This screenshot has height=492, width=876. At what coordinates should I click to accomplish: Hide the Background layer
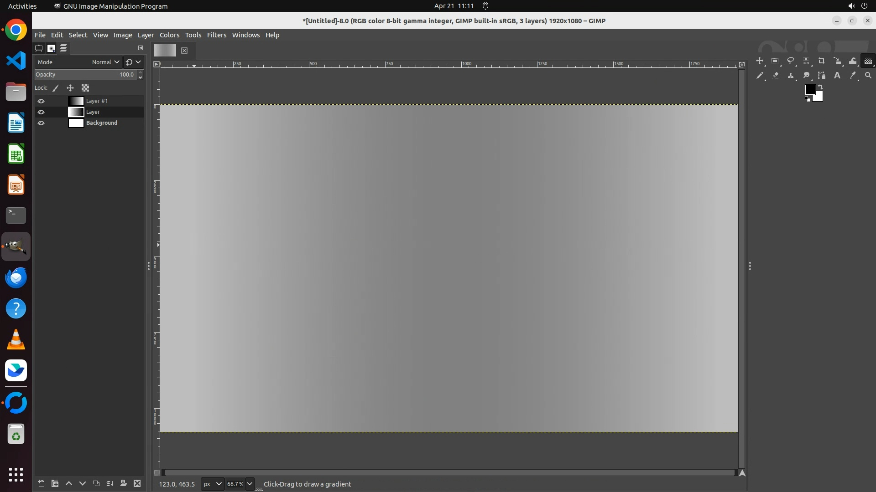(x=41, y=123)
